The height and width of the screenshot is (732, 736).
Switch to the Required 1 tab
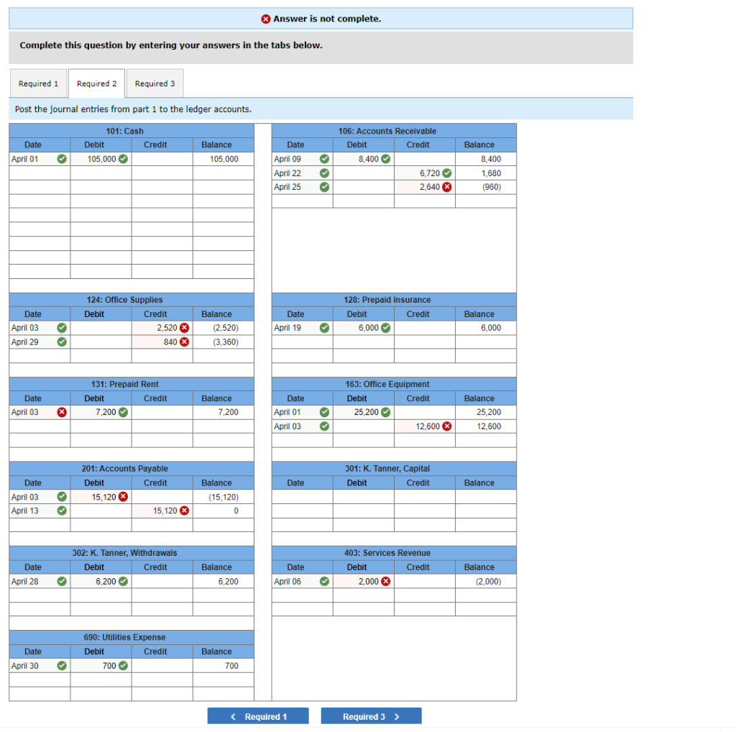[x=38, y=83]
